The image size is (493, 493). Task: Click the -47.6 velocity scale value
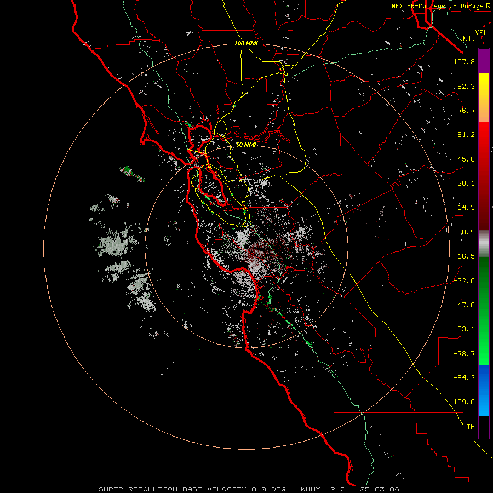coord(464,305)
